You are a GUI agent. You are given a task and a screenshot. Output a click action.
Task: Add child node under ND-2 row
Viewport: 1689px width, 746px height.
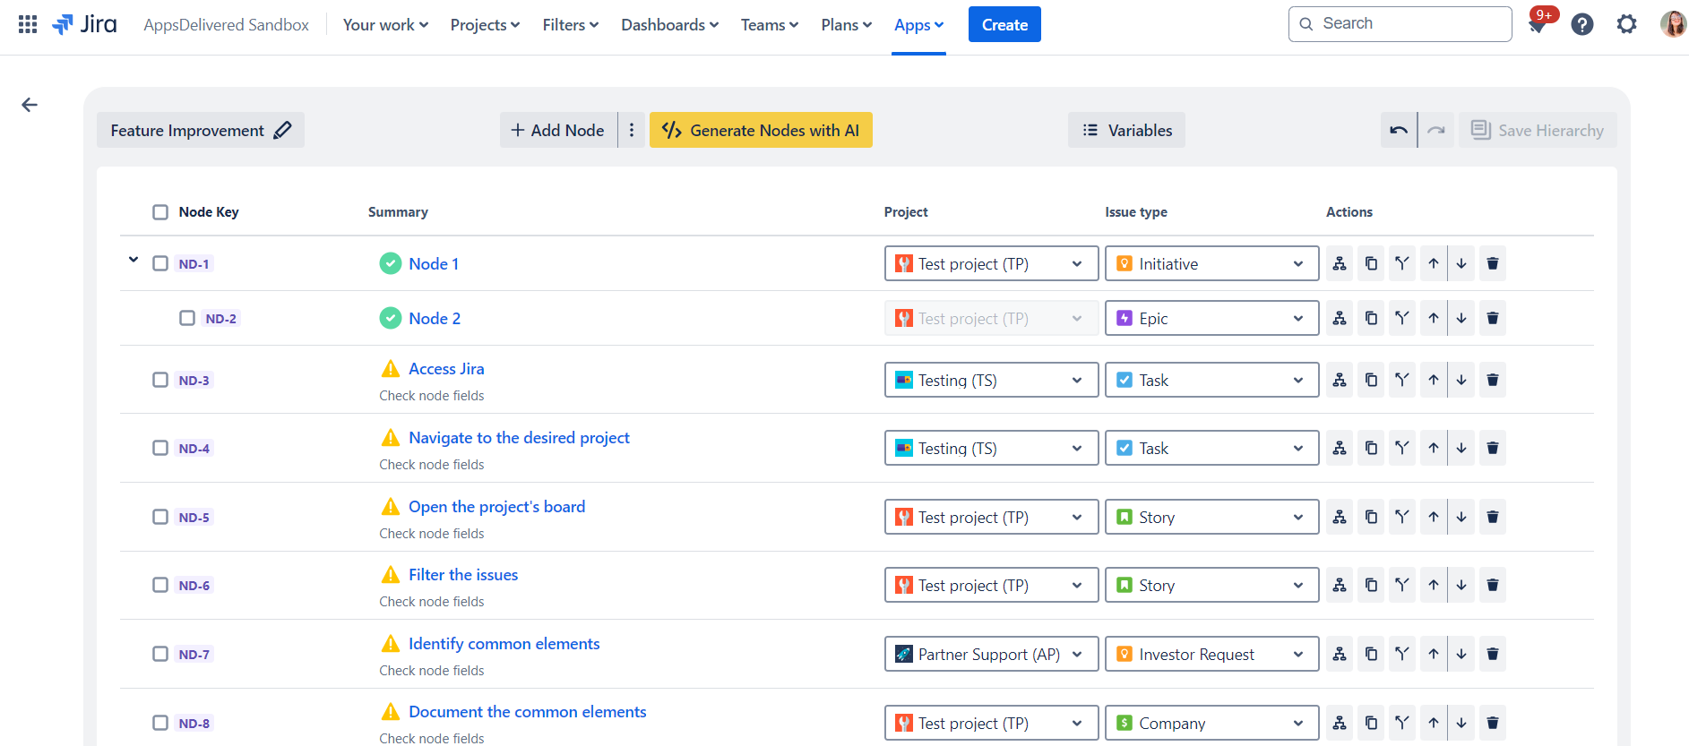click(1339, 318)
